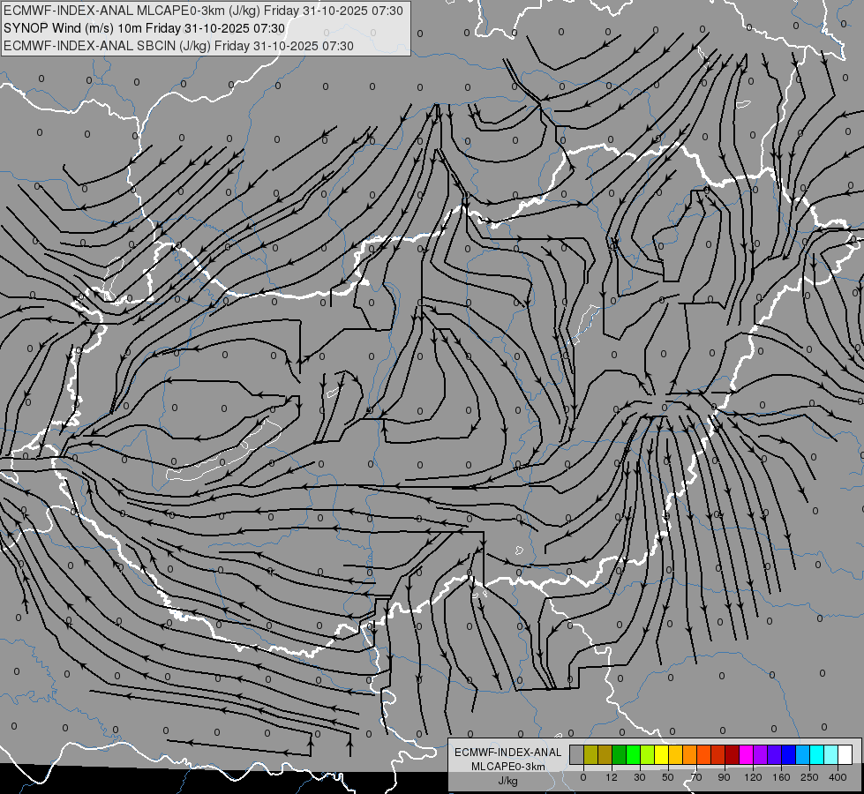Viewport: 864px width, 794px height.
Task: Click the 'SYNOP Wind (m/s) 10m' title line
Action: 145,28
